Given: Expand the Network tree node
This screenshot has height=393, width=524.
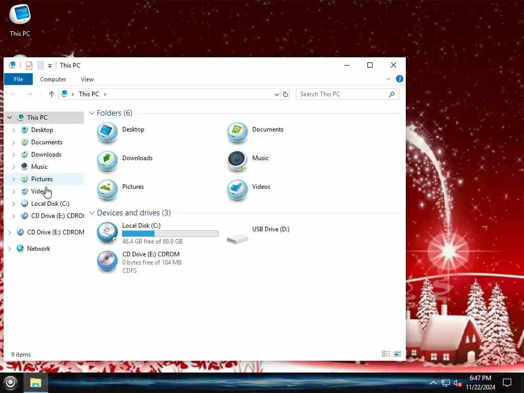Looking at the screenshot, I should 10,249.
